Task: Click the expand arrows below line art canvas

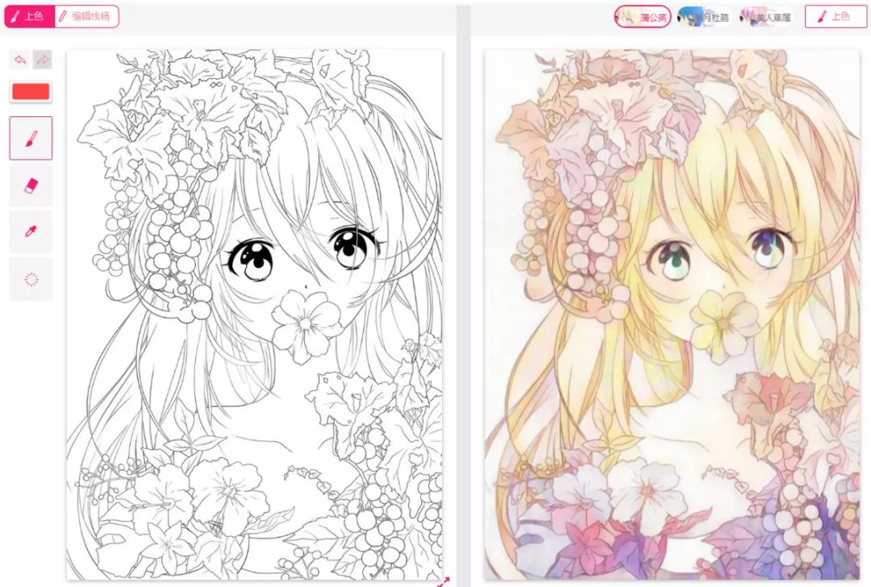Action: 444,581
